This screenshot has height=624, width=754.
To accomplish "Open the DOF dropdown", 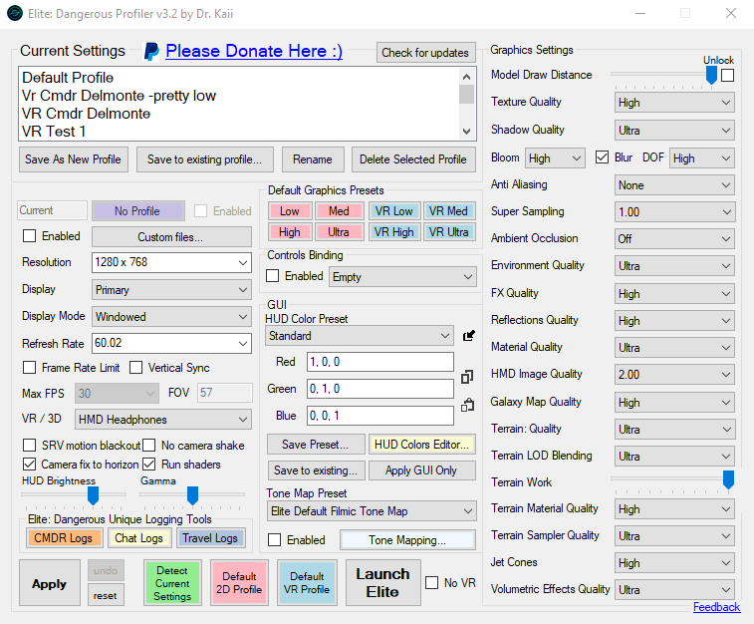I will click(x=702, y=158).
